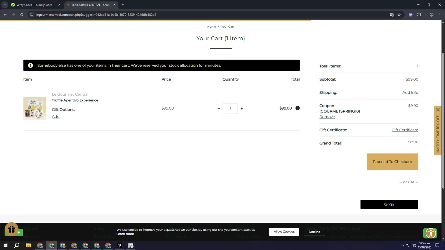The width and height of the screenshot is (445, 250).
Task: Pay with Google Pay button
Action: (x=389, y=204)
